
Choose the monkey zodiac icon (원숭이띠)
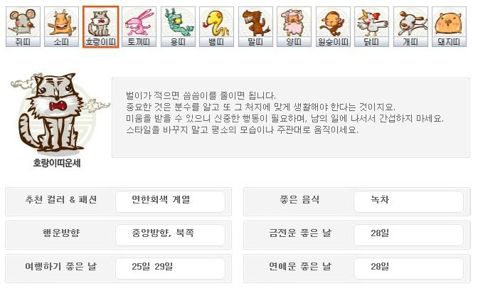[333, 26]
